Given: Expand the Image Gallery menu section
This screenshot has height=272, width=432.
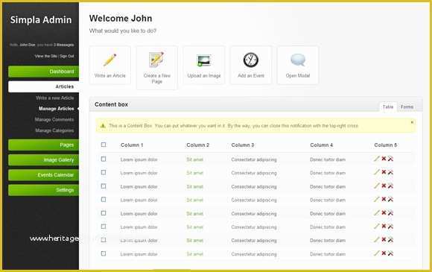Looking at the screenshot, I should pyautogui.click(x=43, y=159).
